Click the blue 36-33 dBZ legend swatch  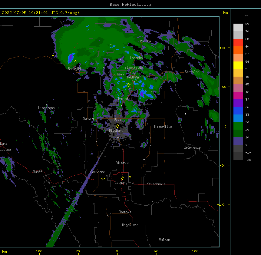tap(238, 111)
